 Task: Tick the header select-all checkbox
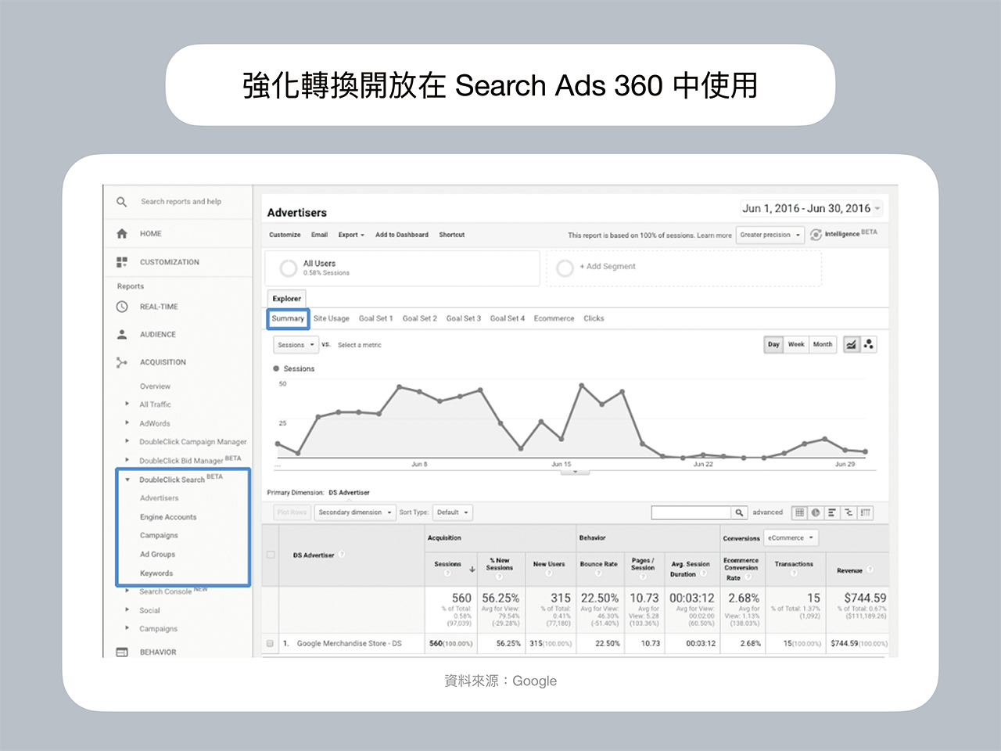click(271, 555)
